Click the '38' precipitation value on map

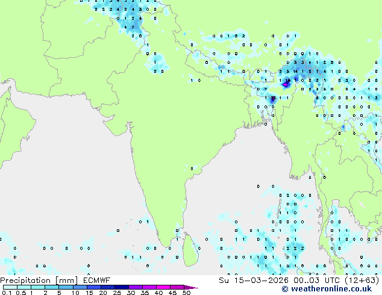click(273, 98)
